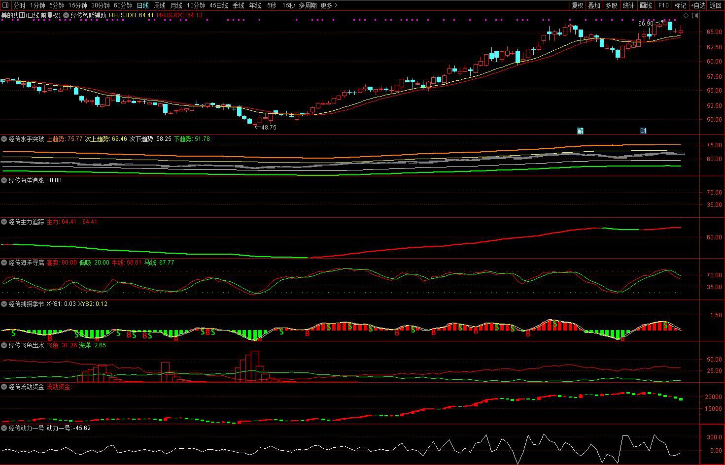The image size is (725, 465).
Task: Click the 海洋: 2.65 value
Action: point(93,345)
